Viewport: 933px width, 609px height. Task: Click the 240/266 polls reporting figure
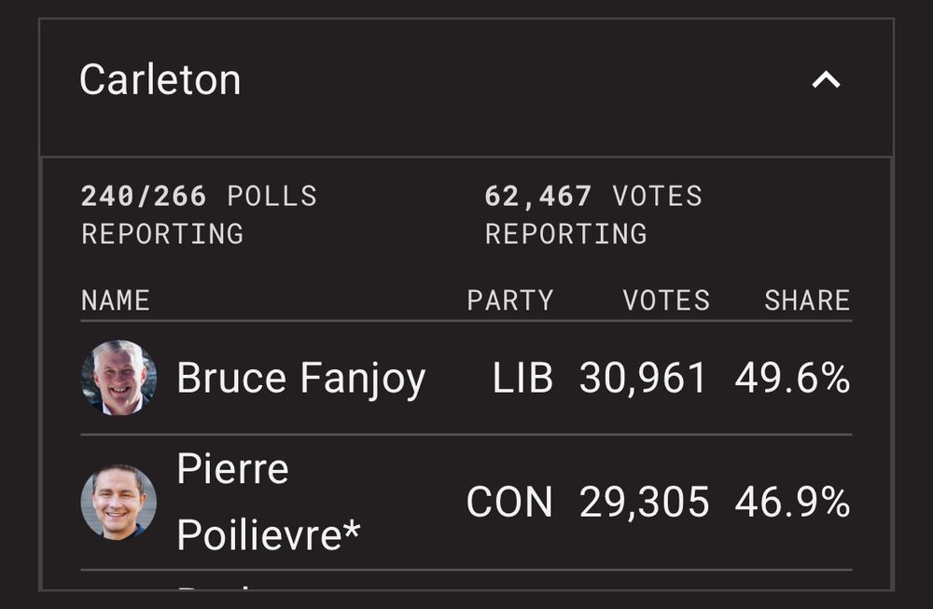point(144,197)
